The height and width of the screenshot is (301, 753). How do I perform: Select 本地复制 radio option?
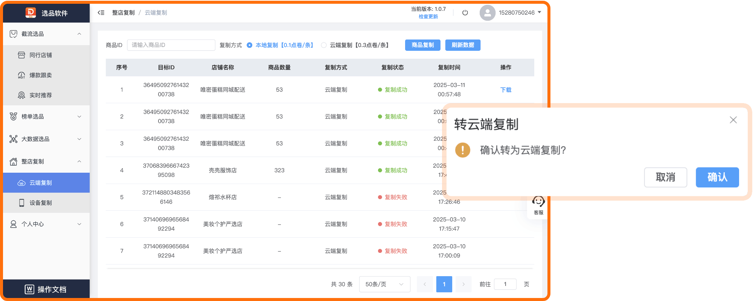tap(249, 45)
